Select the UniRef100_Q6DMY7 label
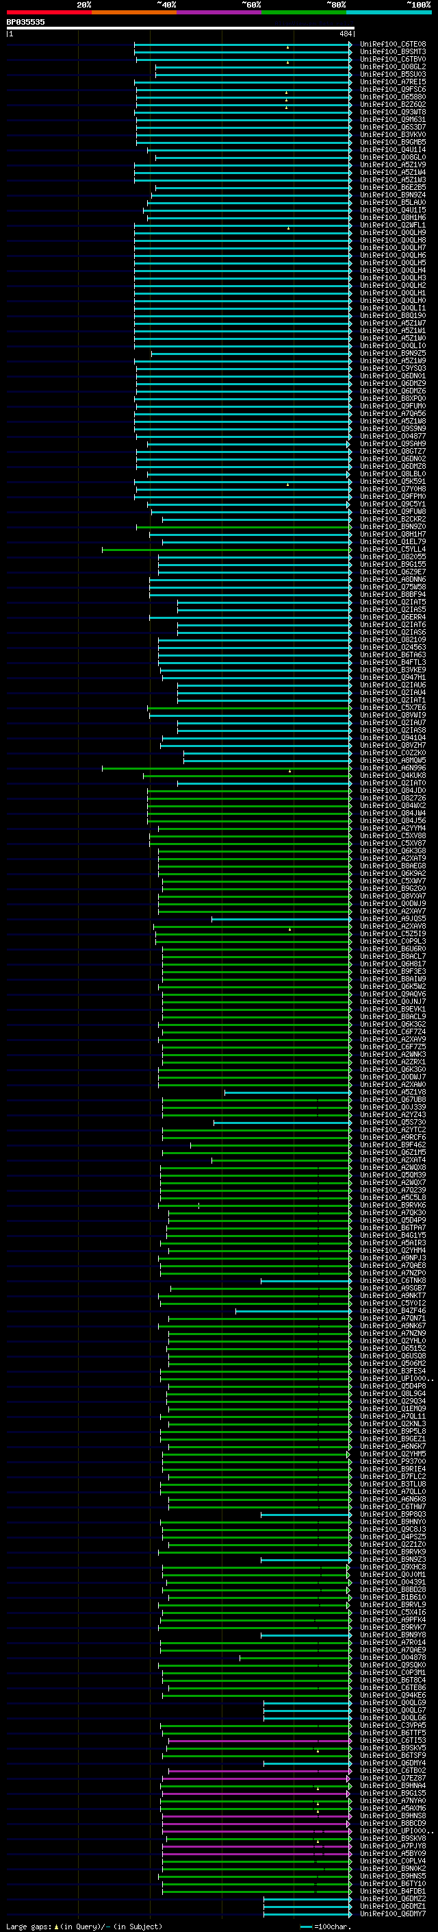This screenshot has height=1932, width=438. [x=393, y=1913]
